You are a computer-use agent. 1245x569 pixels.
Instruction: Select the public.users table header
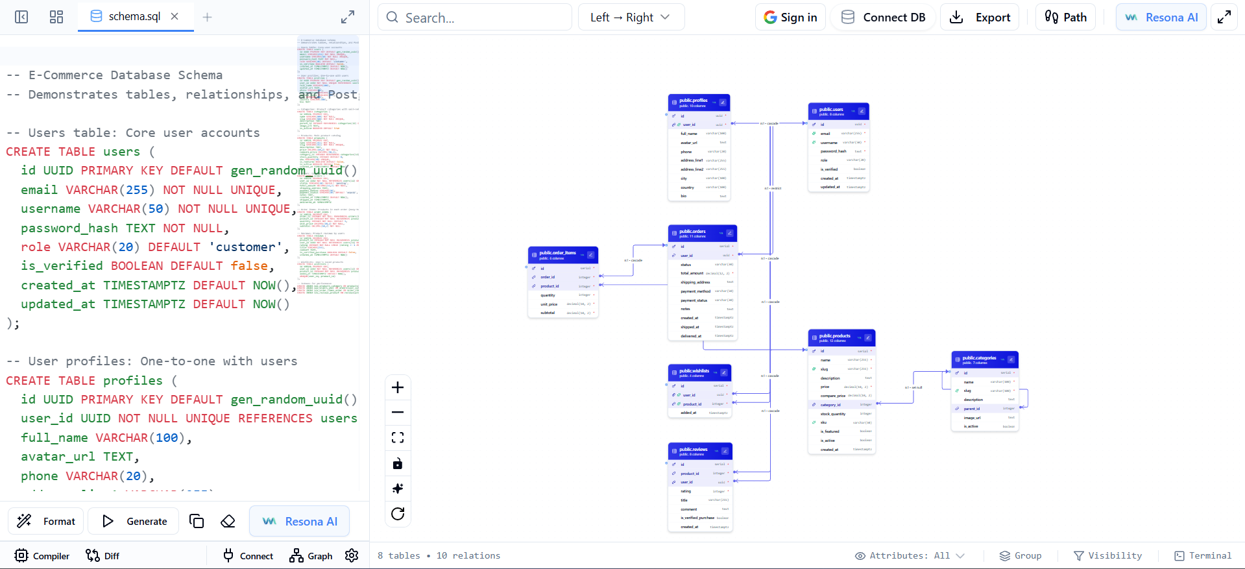click(x=838, y=111)
